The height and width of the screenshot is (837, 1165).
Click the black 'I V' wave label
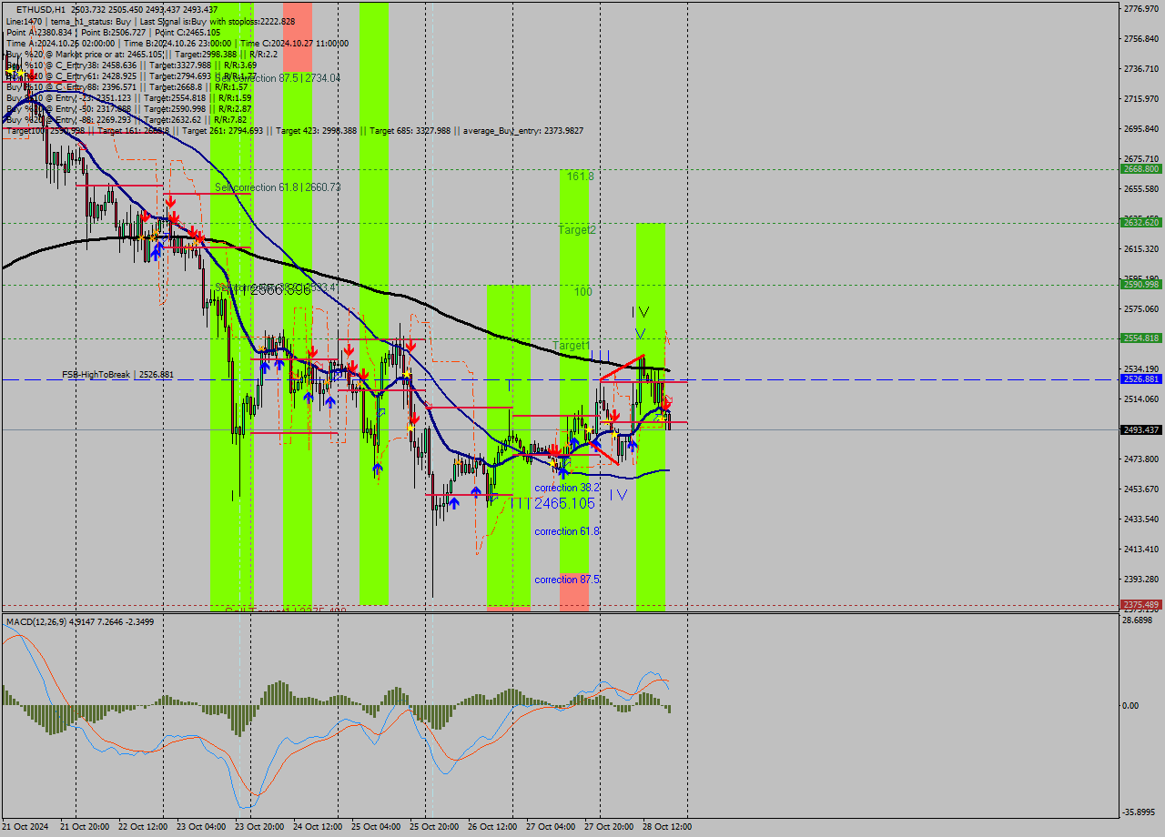click(x=641, y=312)
